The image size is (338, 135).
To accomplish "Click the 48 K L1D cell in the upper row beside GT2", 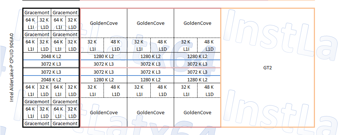I will click(209, 45).
